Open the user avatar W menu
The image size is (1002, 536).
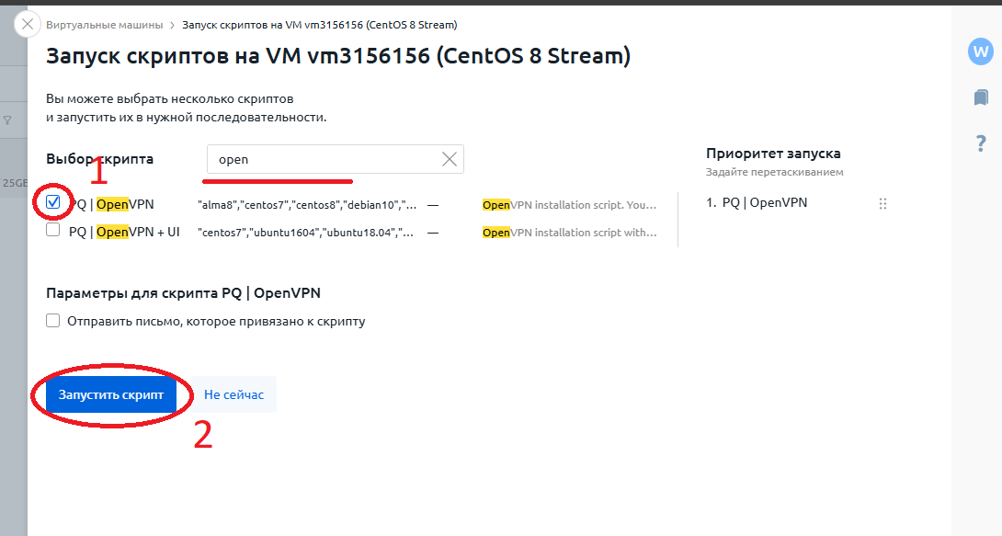click(980, 51)
